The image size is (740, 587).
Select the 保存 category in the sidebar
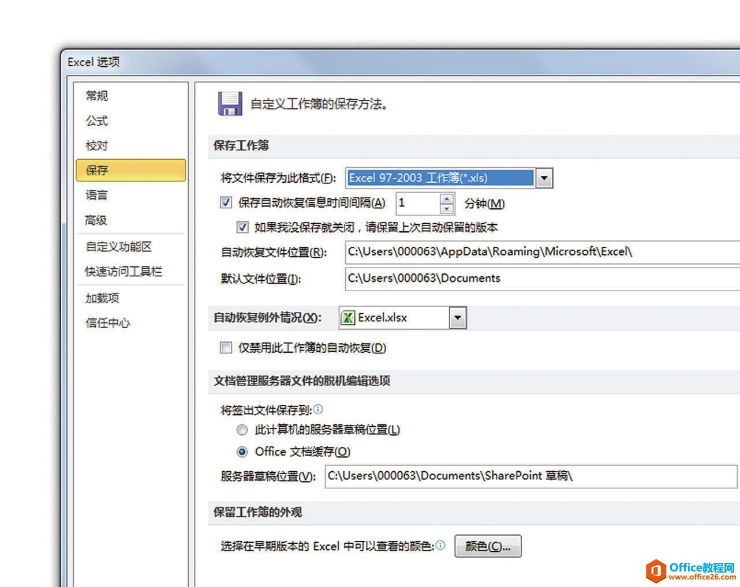click(130, 170)
